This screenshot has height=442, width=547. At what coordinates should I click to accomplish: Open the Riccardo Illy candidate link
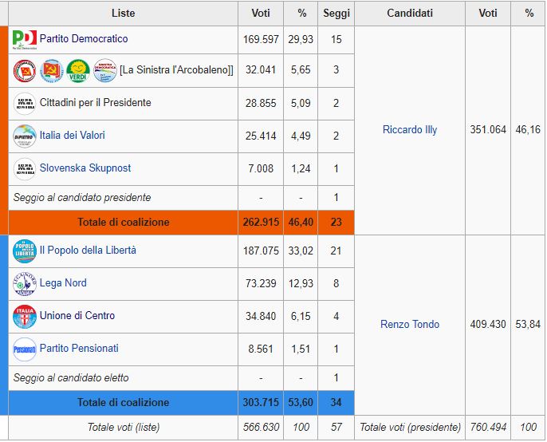pos(409,130)
